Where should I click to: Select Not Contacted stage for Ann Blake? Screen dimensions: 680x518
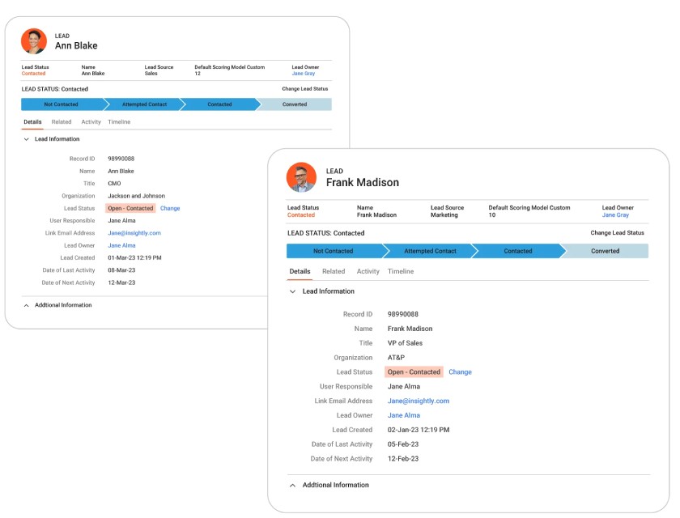[x=62, y=104]
